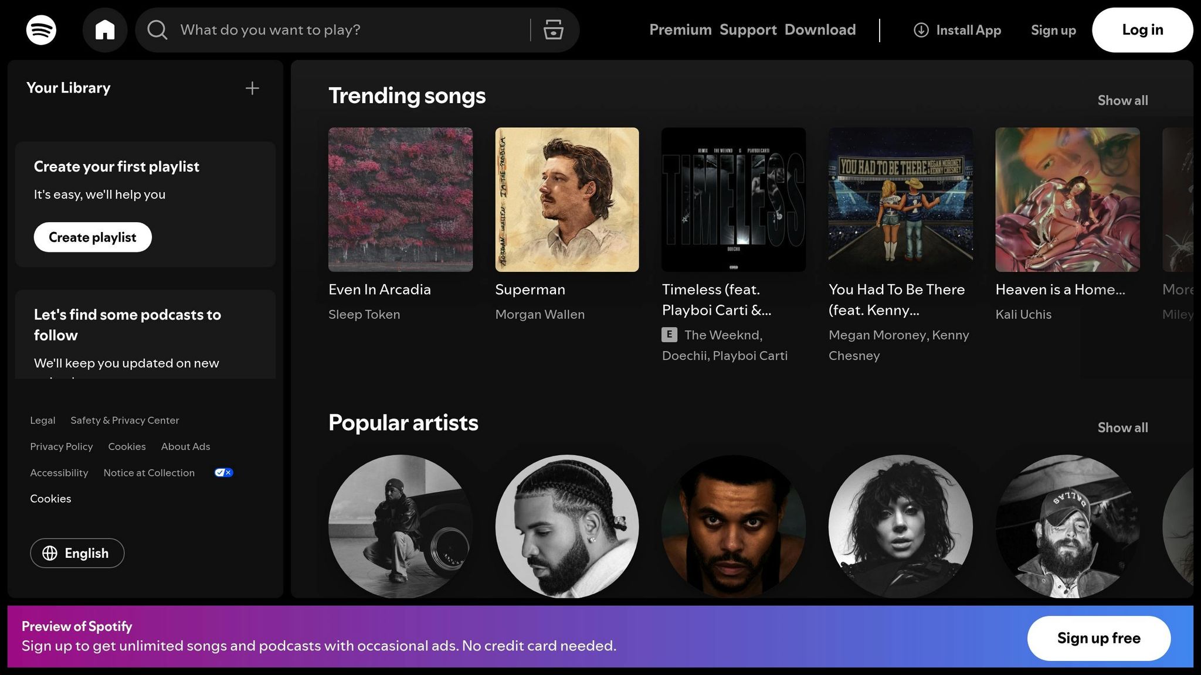This screenshot has height=675, width=1201.
Task: Click 'Heaven is a Home...' title
Action: point(1060,289)
